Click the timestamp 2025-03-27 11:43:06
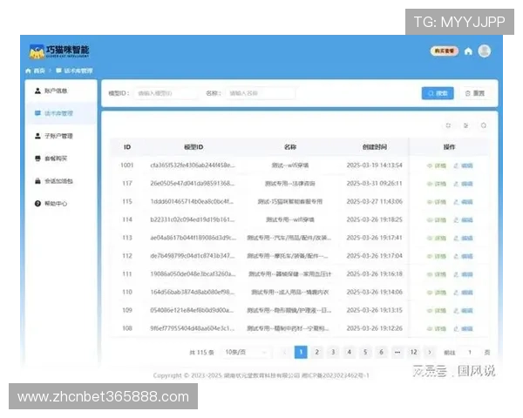The height and width of the screenshot is (418, 523). coord(375,202)
